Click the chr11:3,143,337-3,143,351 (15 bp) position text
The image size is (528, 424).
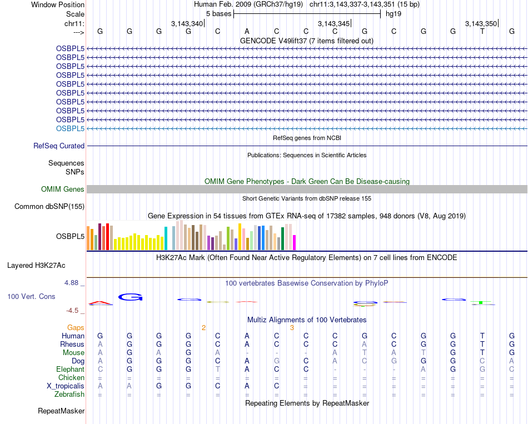(365, 4)
